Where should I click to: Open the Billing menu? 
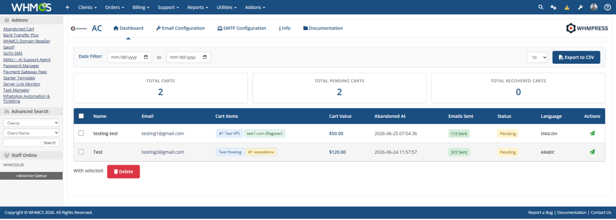click(x=141, y=7)
